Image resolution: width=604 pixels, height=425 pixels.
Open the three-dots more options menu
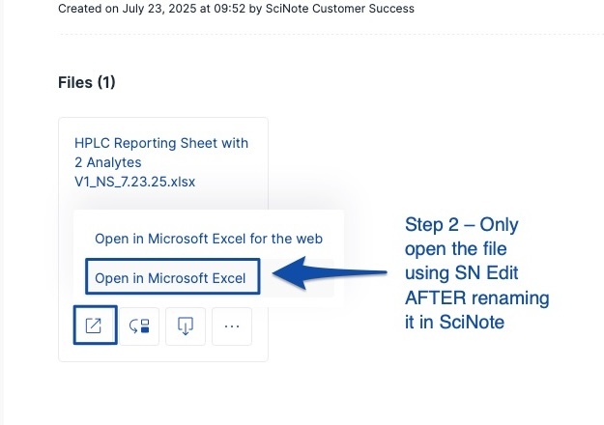[x=231, y=326]
